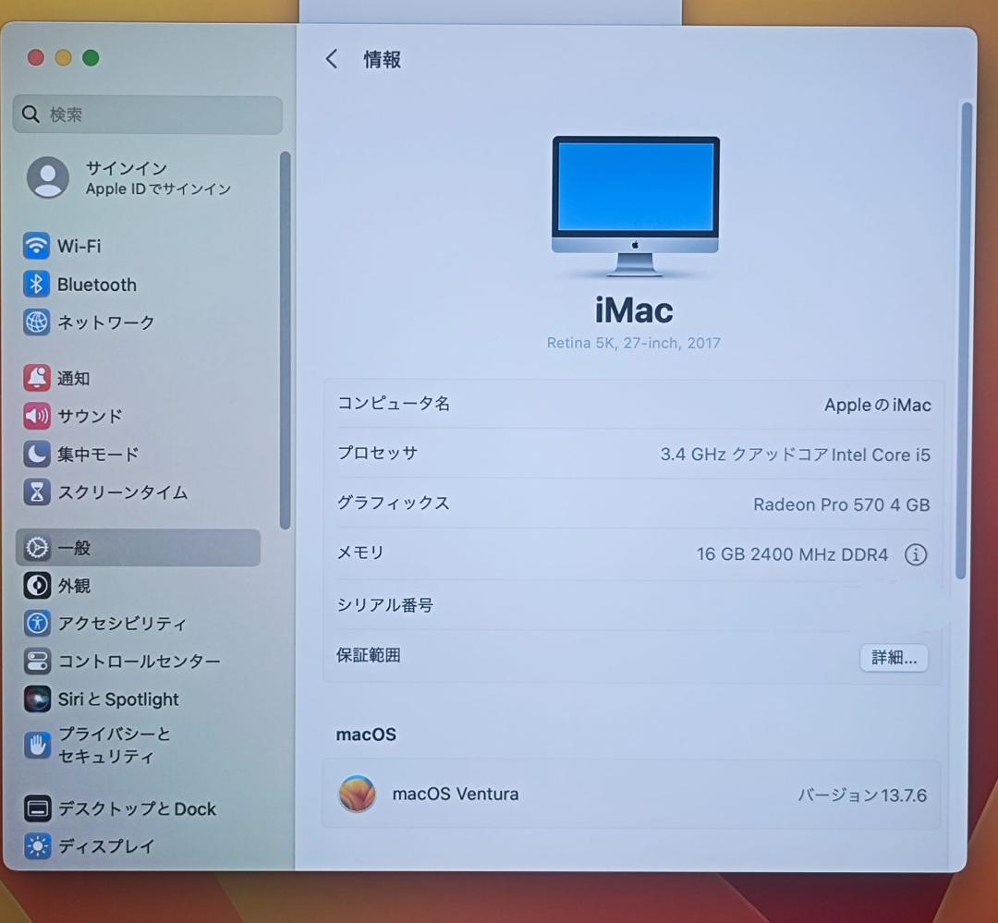Viewport: 998px width, 923px height.
Task: Open ディスプレイ (Displays) settings
Action: coord(35,846)
